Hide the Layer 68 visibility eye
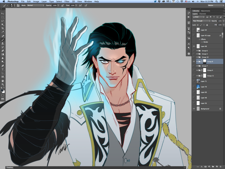 click(194, 46)
